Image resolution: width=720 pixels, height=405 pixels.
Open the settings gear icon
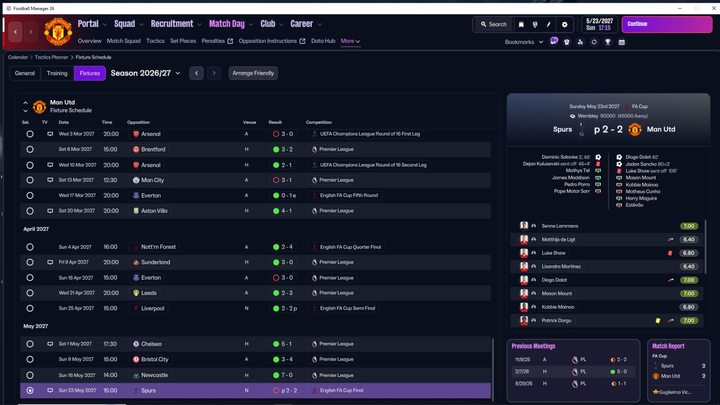[565, 24]
